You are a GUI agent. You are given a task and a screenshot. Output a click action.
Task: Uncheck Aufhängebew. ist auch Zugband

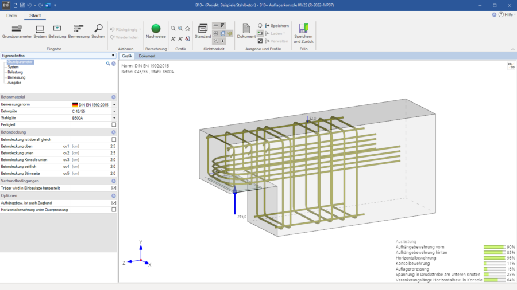tap(114, 203)
